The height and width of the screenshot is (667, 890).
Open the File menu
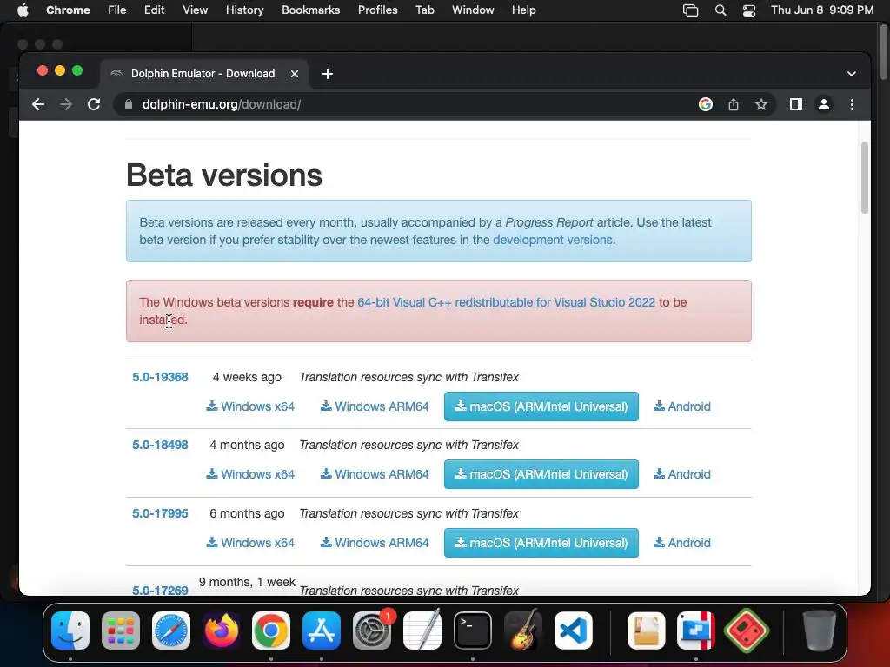pos(117,10)
